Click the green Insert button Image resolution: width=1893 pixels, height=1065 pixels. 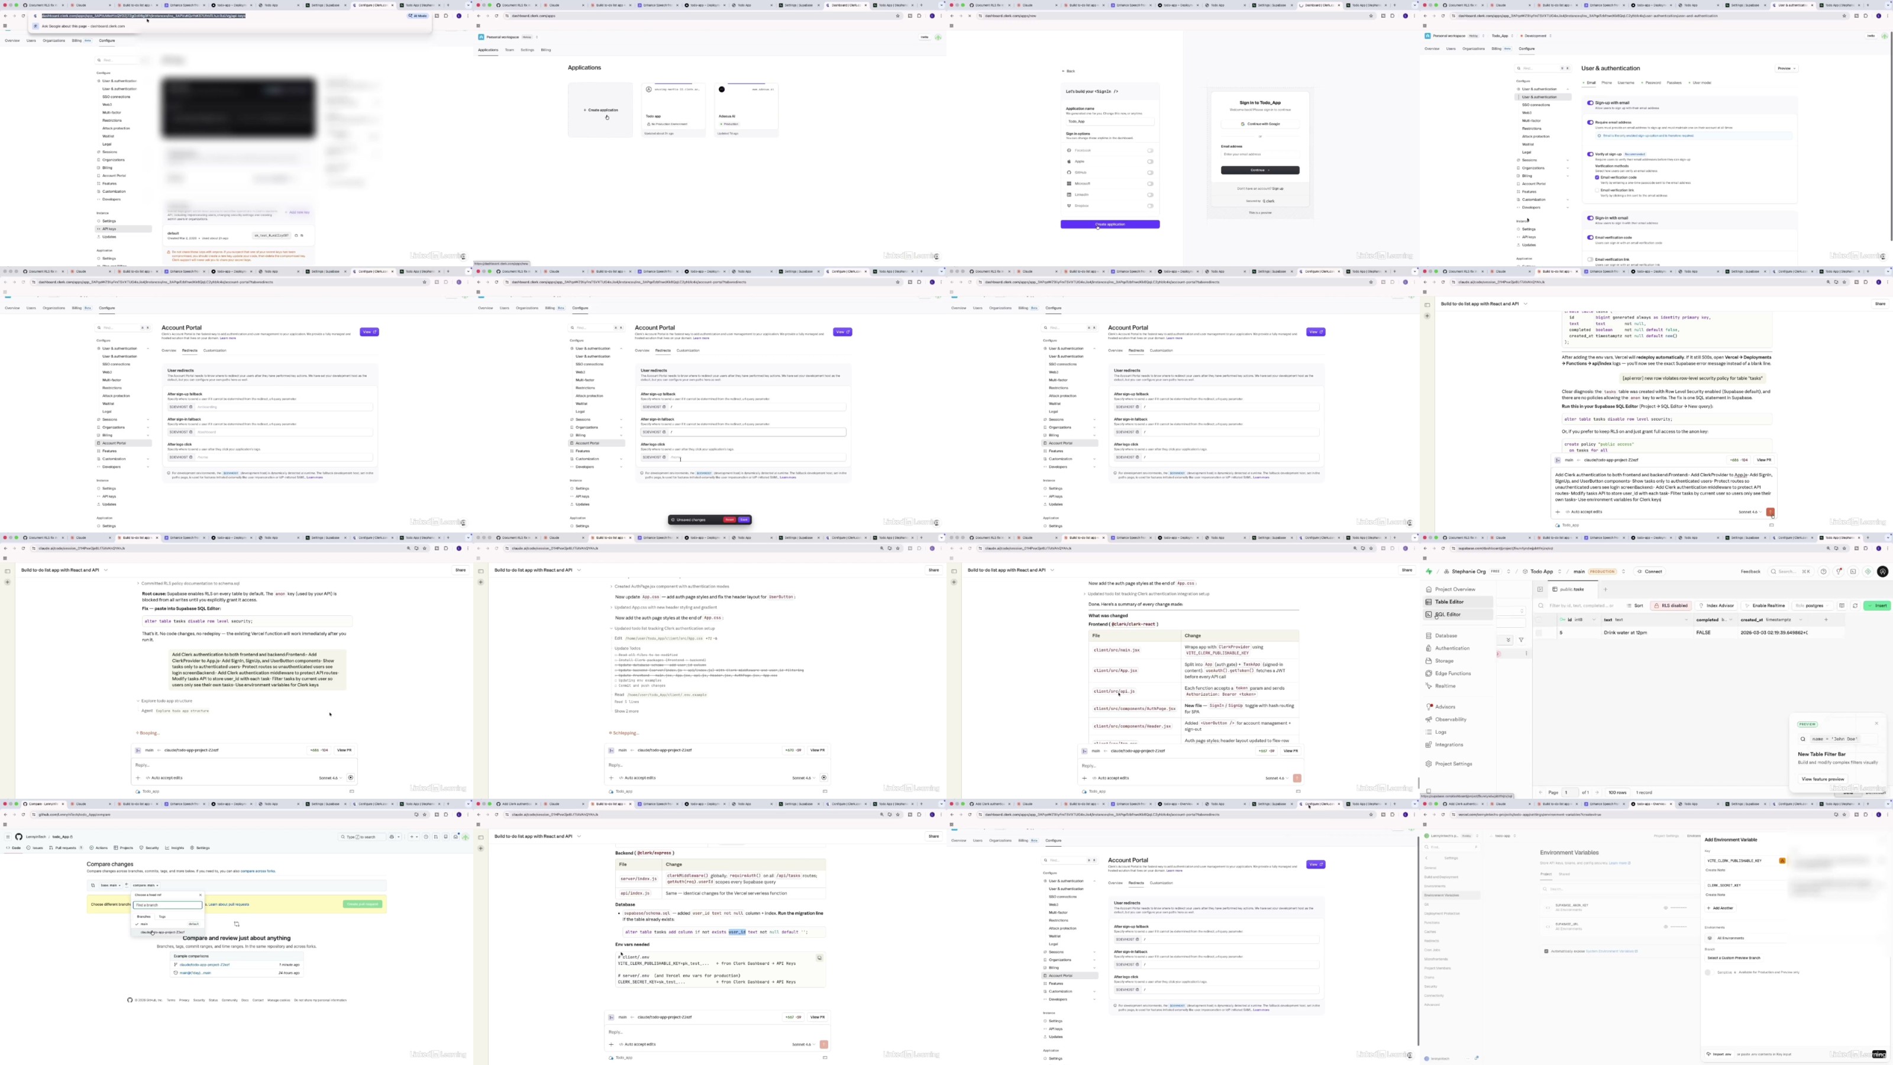pos(1877,606)
